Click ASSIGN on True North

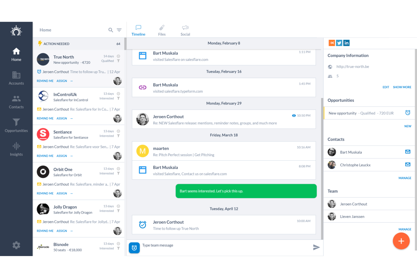pyautogui.click(x=62, y=81)
